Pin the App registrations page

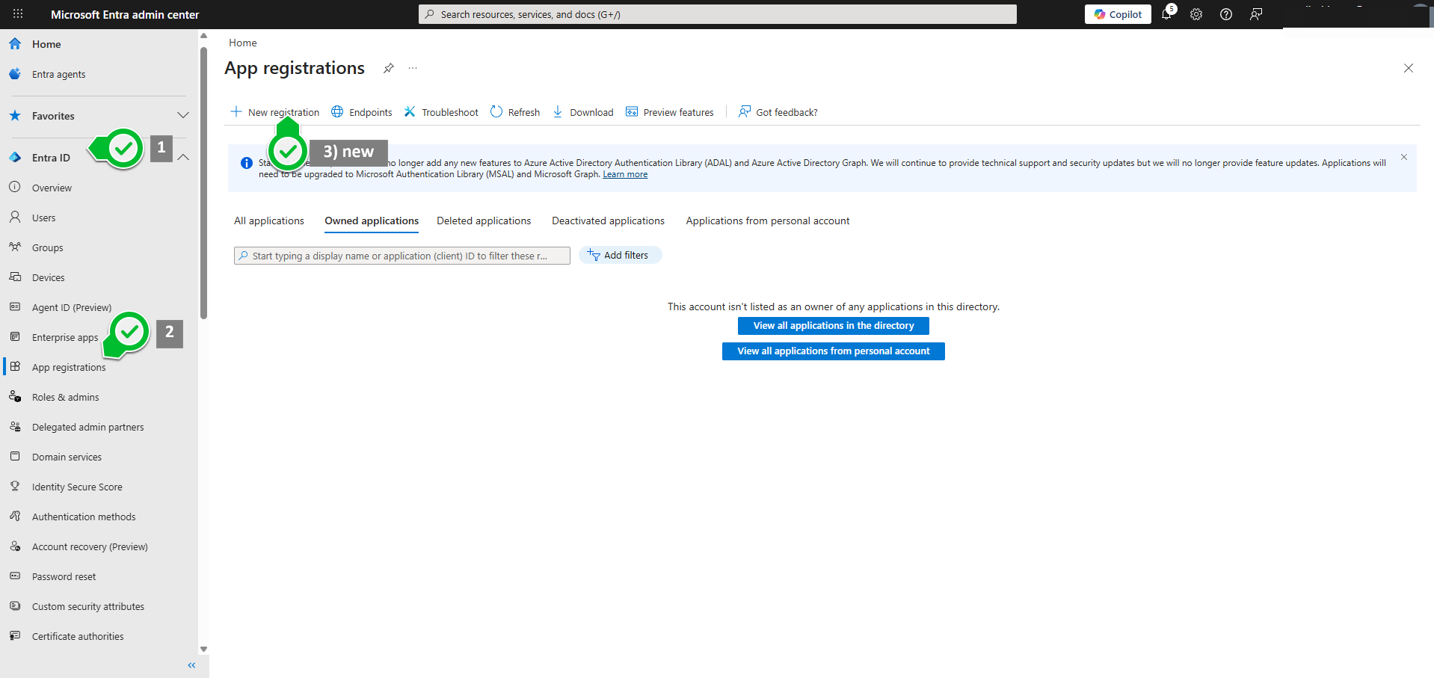pos(388,68)
